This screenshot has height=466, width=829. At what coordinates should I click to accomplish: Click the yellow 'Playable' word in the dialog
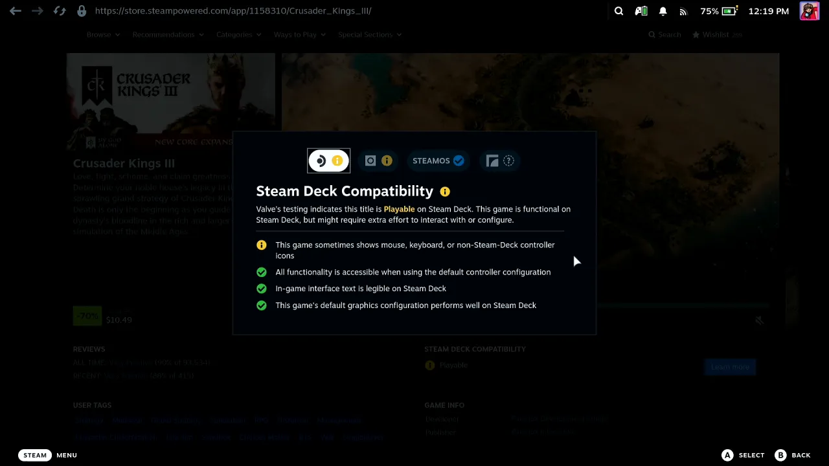click(399, 209)
